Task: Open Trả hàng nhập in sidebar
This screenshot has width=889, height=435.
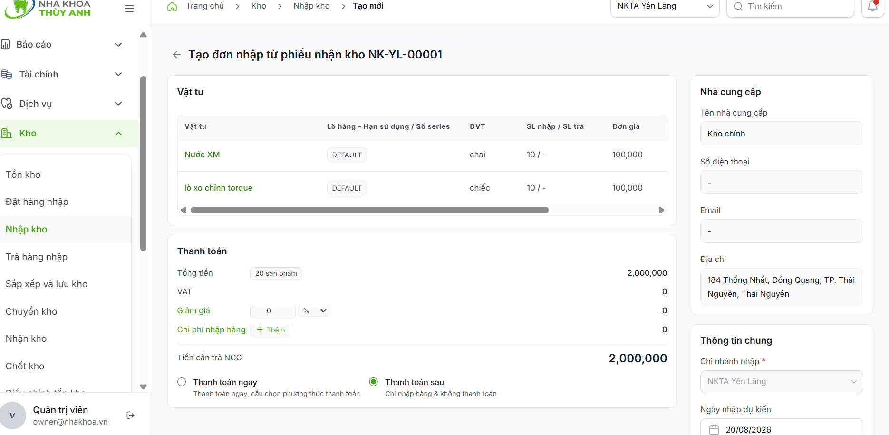Action: (37, 257)
